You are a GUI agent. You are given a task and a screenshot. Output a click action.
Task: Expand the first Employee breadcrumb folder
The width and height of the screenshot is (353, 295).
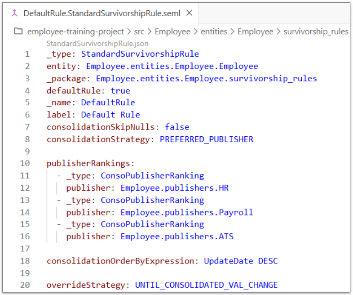click(172, 31)
